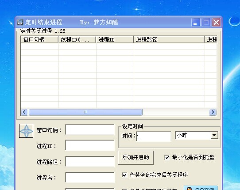This screenshot has height=190, width=240.
Task: Close the 定时结束进程 window
Action: point(216,22)
